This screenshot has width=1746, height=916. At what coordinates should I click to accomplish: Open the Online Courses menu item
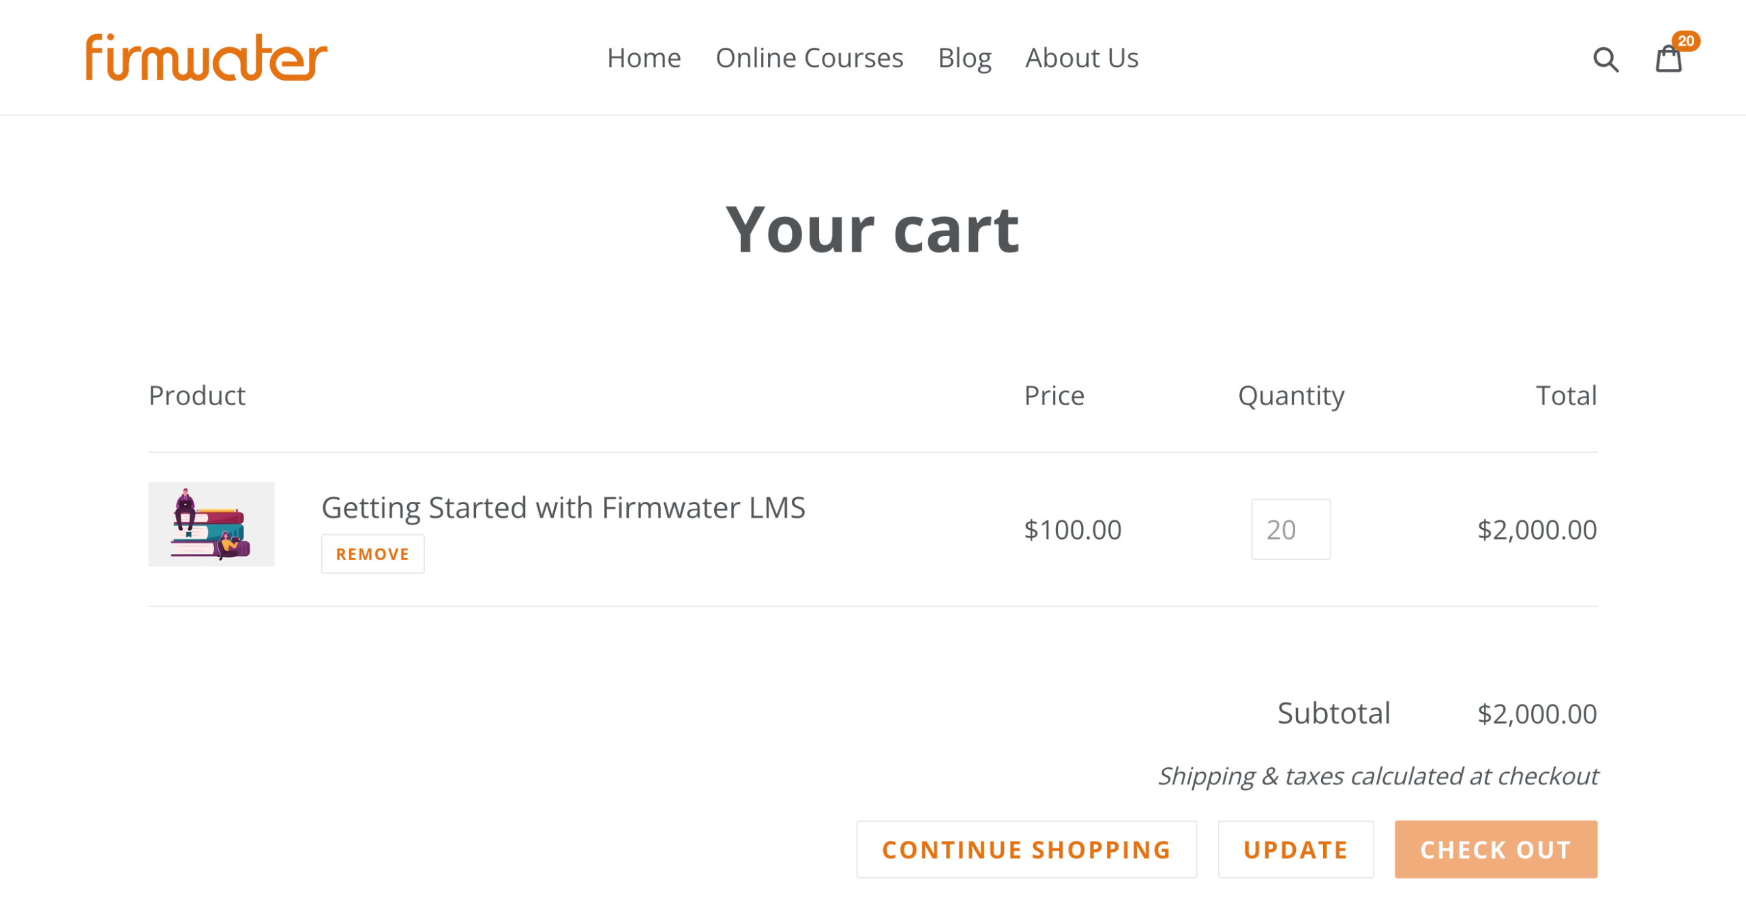(809, 58)
